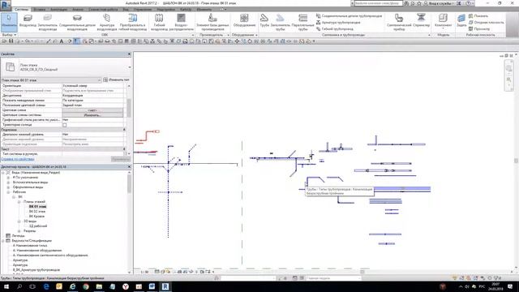Select the Труба pipe tool
This screenshot has width=519, height=292.
[264, 20]
